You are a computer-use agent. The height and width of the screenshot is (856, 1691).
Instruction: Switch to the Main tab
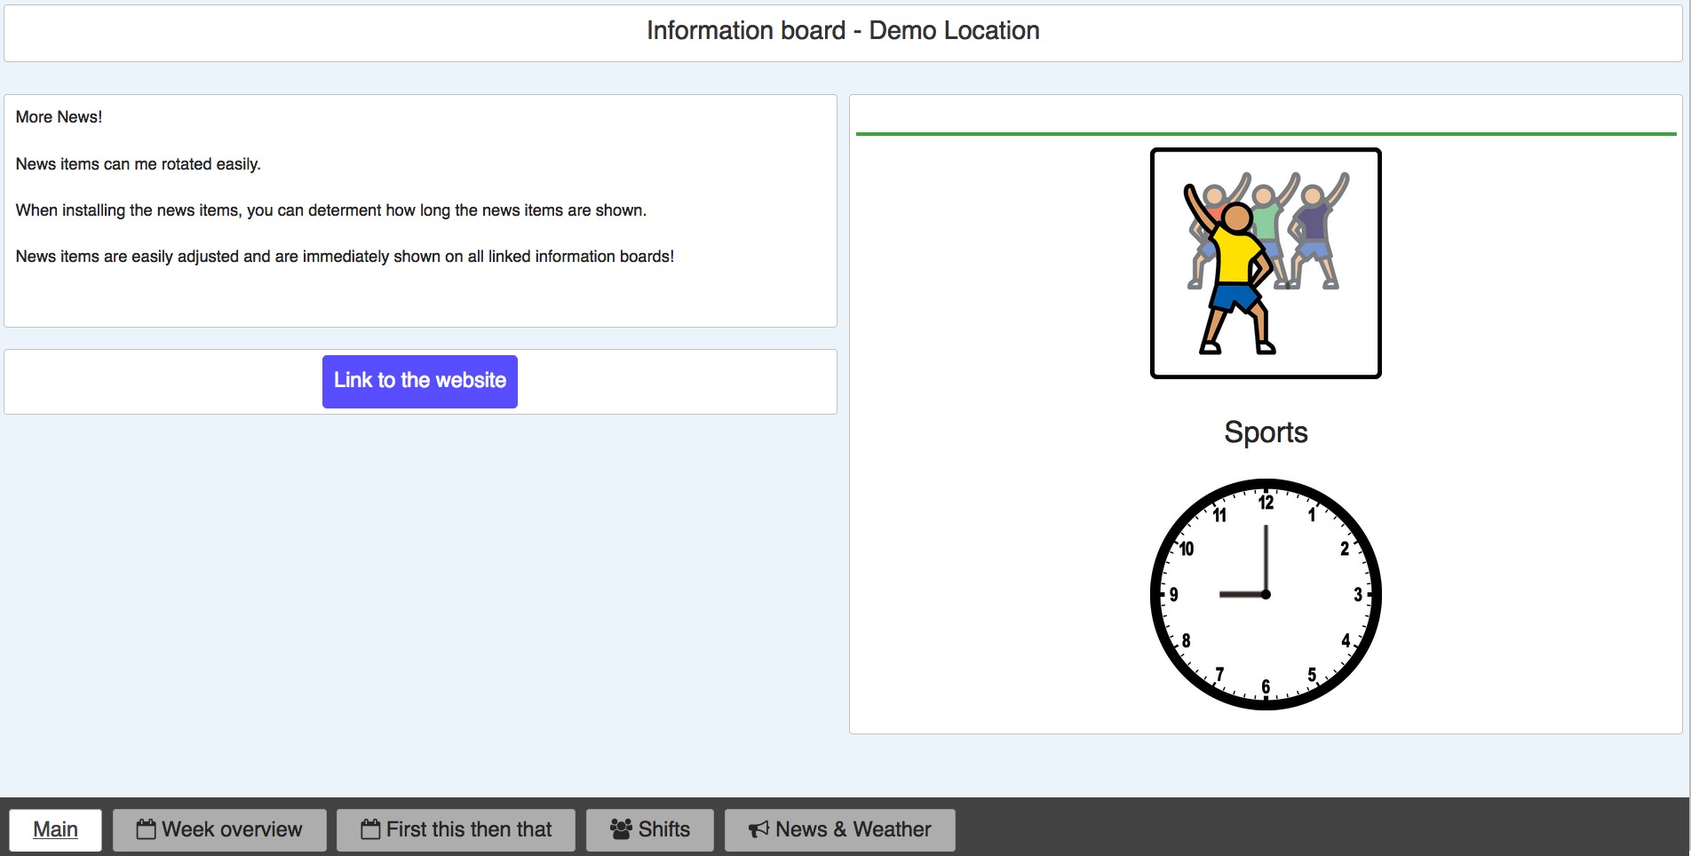[x=55, y=829]
